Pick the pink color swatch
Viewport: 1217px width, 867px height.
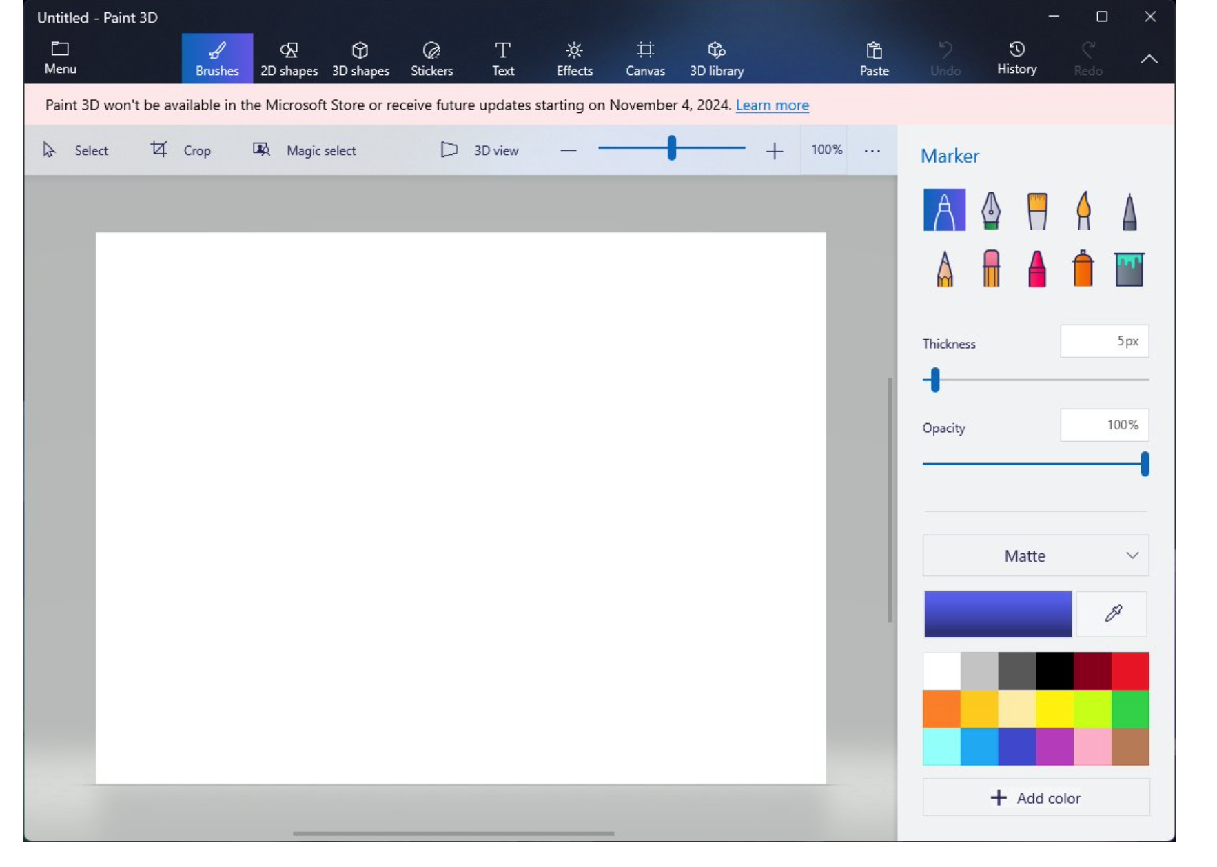pyautogui.click(x=1092, y=746)
